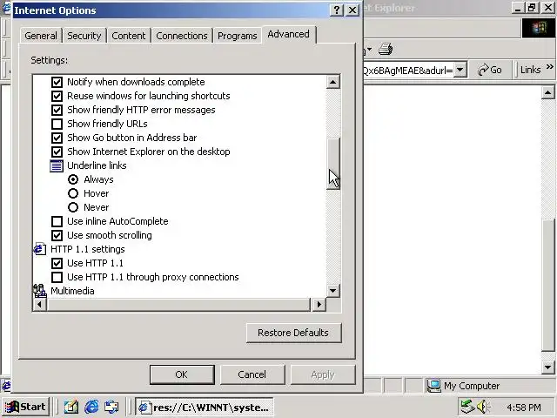Open the Content tab
The height and width of the screenshot is (418, 557).
(129, 36)
